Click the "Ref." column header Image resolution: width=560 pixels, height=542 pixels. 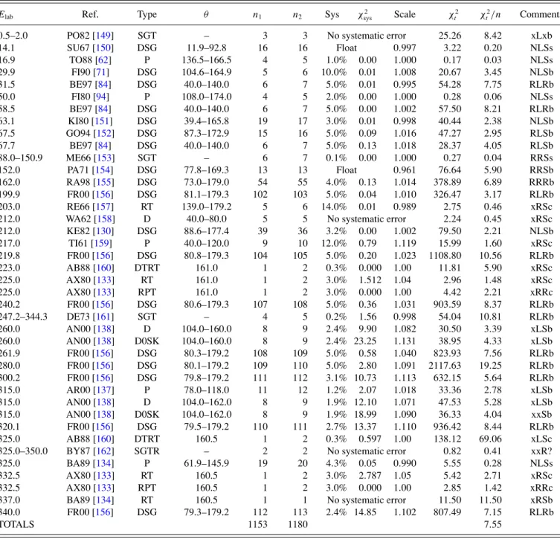[90, 14]
